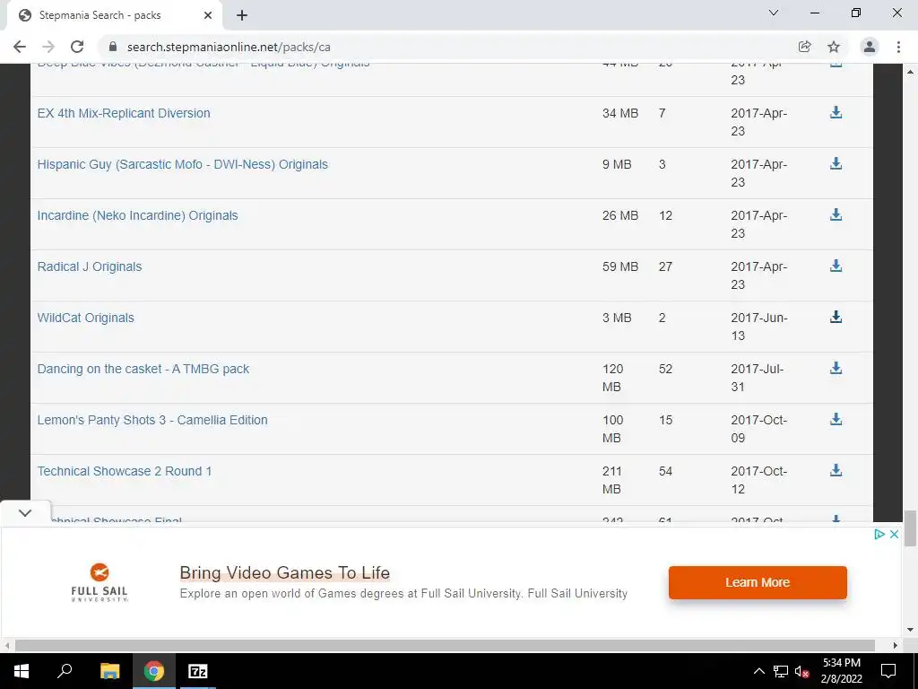The height and width of the screenshot is (689, 918).
Task: Open the notification center
Action: tap(888, 671)
